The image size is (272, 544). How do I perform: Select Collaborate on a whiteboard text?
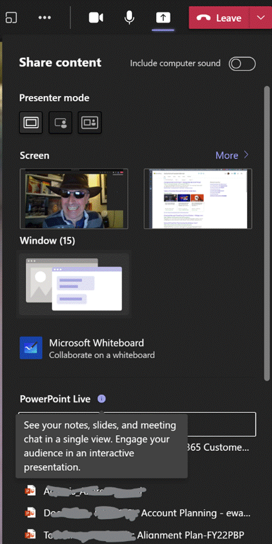point(102,355)
